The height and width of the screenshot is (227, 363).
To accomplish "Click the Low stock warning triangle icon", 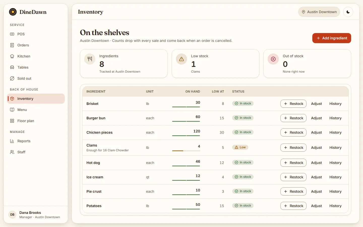I will click(181, 59).
